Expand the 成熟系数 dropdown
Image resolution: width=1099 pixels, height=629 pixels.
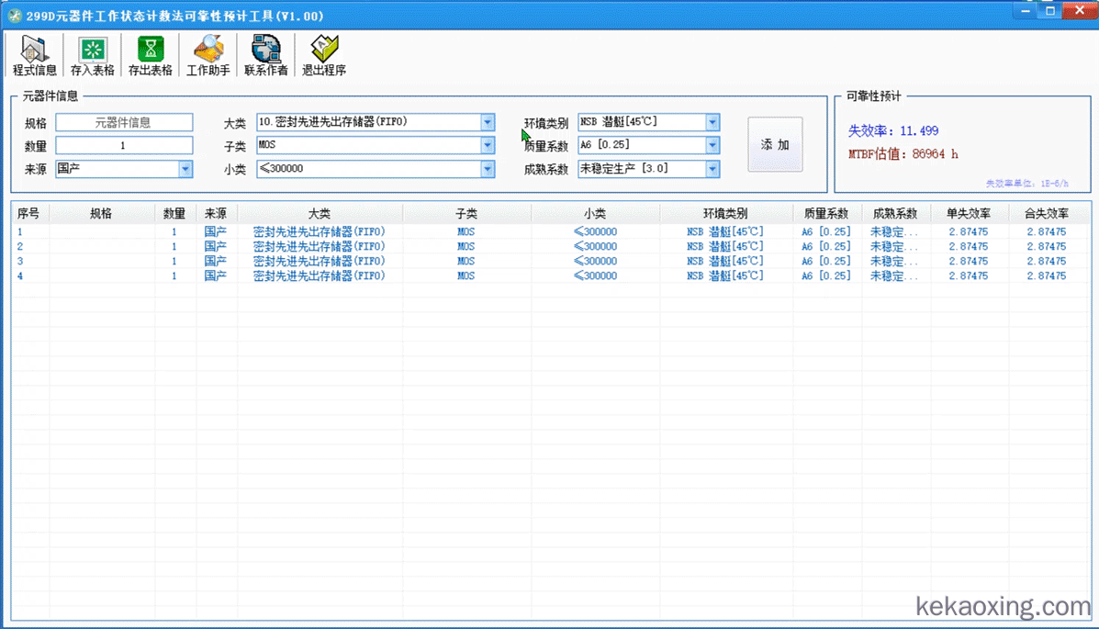point(712,169)
